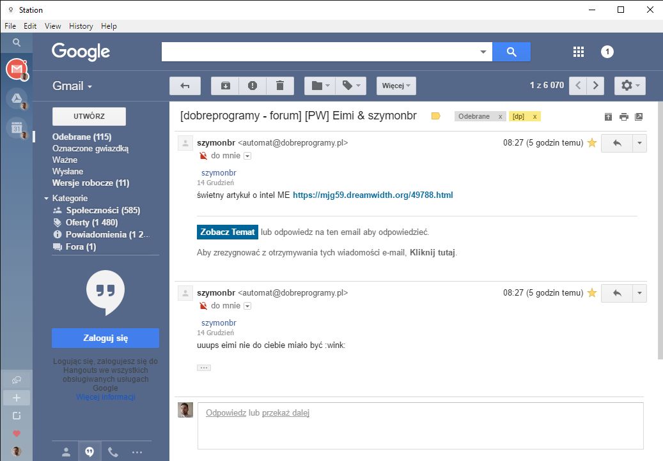Delete conversation with trash icon
Screen dimensions: 663x461
click(280, 86)
